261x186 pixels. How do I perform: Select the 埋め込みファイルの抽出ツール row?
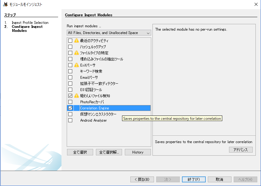109,59
